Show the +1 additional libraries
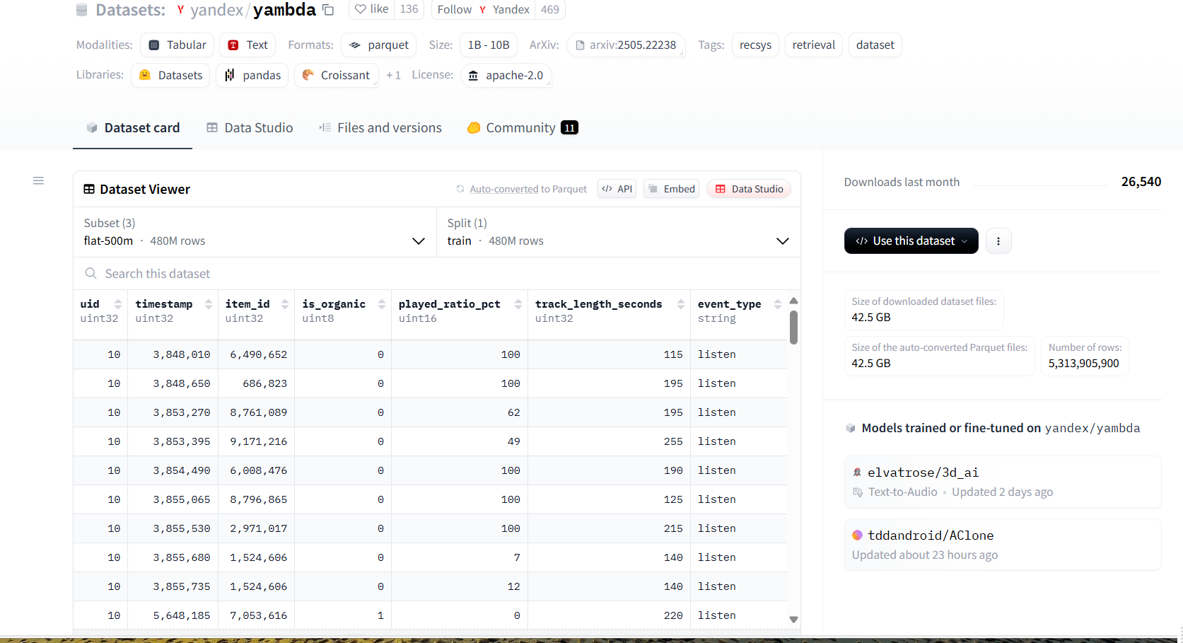This screenshot has width=1183, height=643. (393, 75)
